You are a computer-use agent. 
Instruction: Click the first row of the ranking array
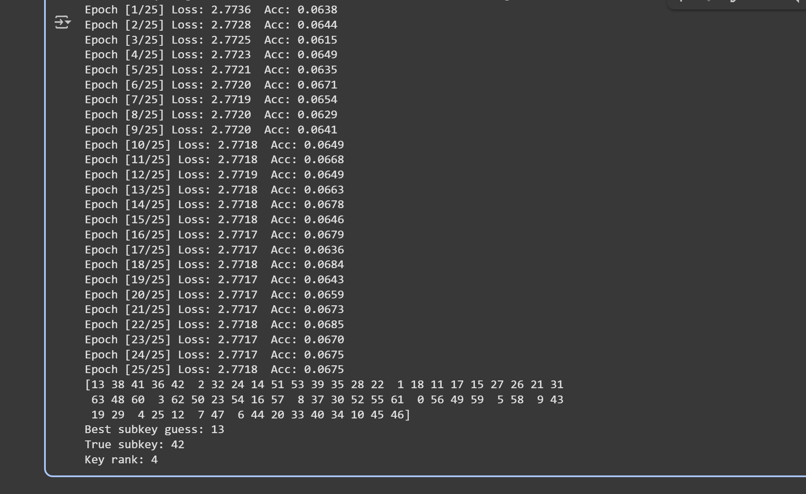324,385
